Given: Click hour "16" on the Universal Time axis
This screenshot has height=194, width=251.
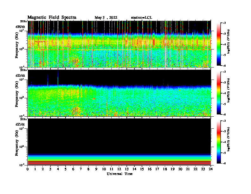Looking at the screenshot, I should coord(150,169).
